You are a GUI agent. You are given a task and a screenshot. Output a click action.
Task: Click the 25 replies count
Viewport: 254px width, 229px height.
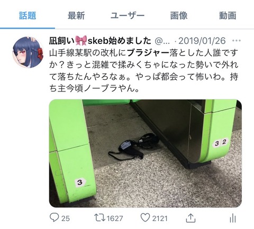66,218
